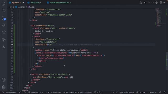Click the development branch in status bar
This screenshot has height=94, width=168.
pos(9,92)
